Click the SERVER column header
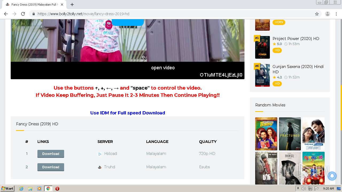Screen dimensions: 342x192 [x=105, y=142]
